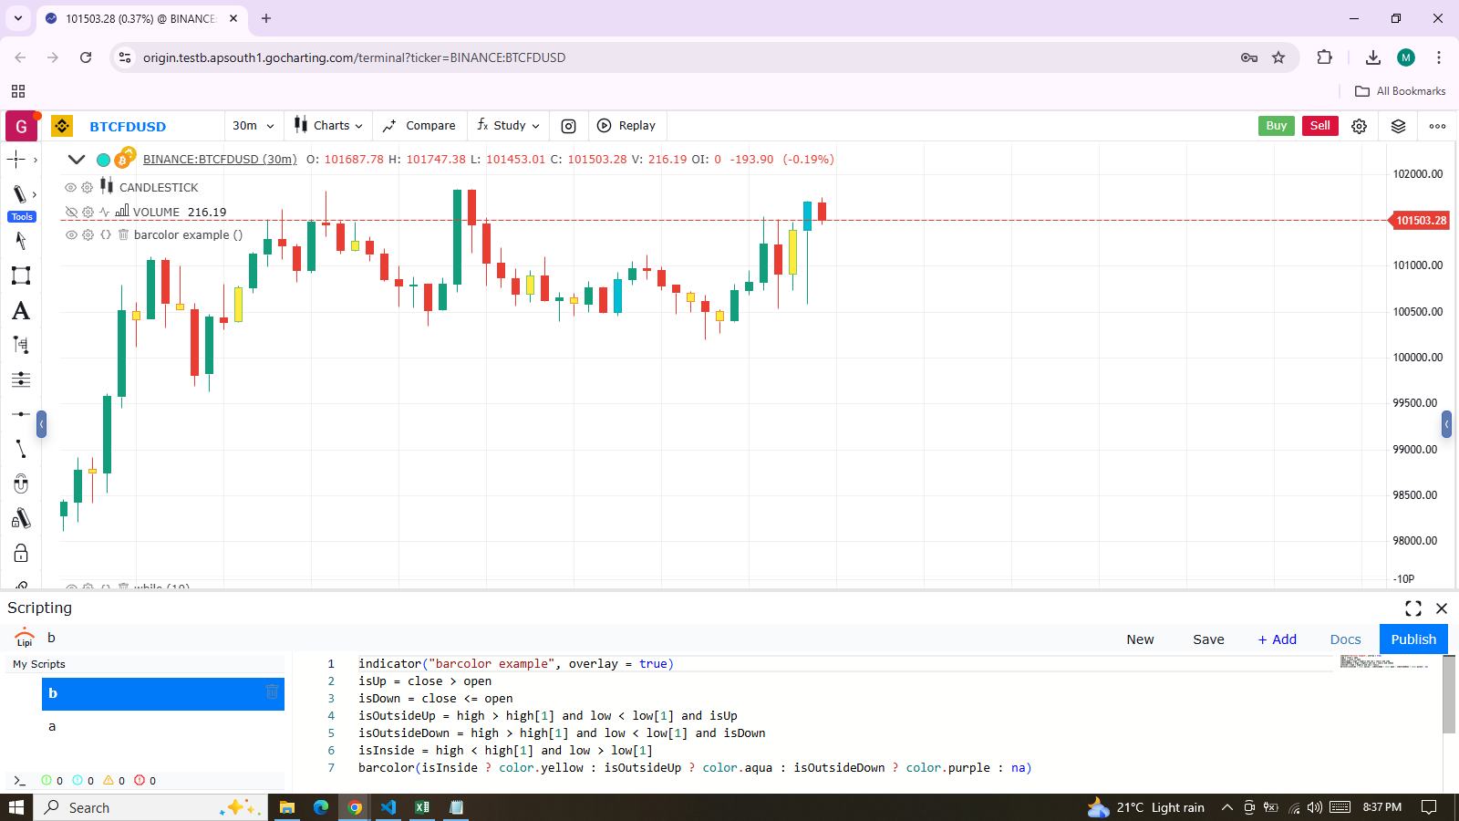Delete the barcolor example indicator

coord(123,234)
